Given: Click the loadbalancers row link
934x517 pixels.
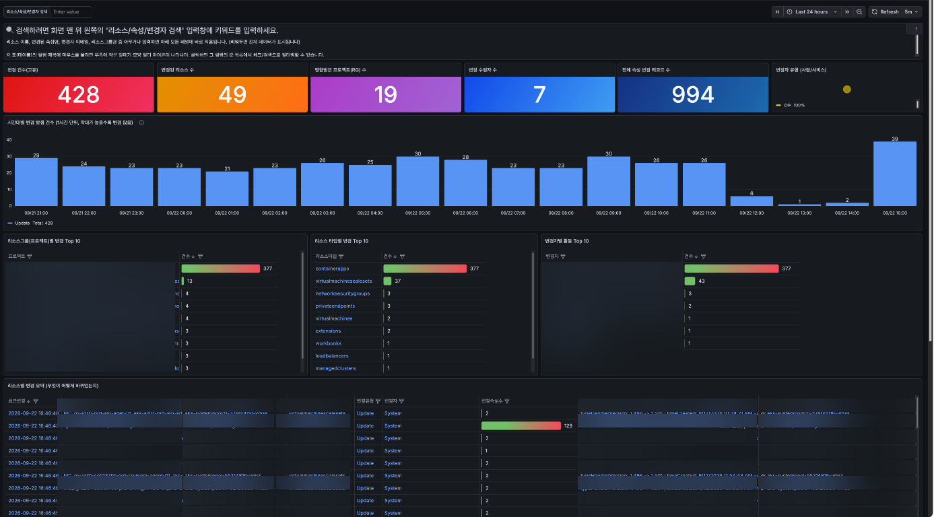Looking at the screenshot, I should coord(331,355).
